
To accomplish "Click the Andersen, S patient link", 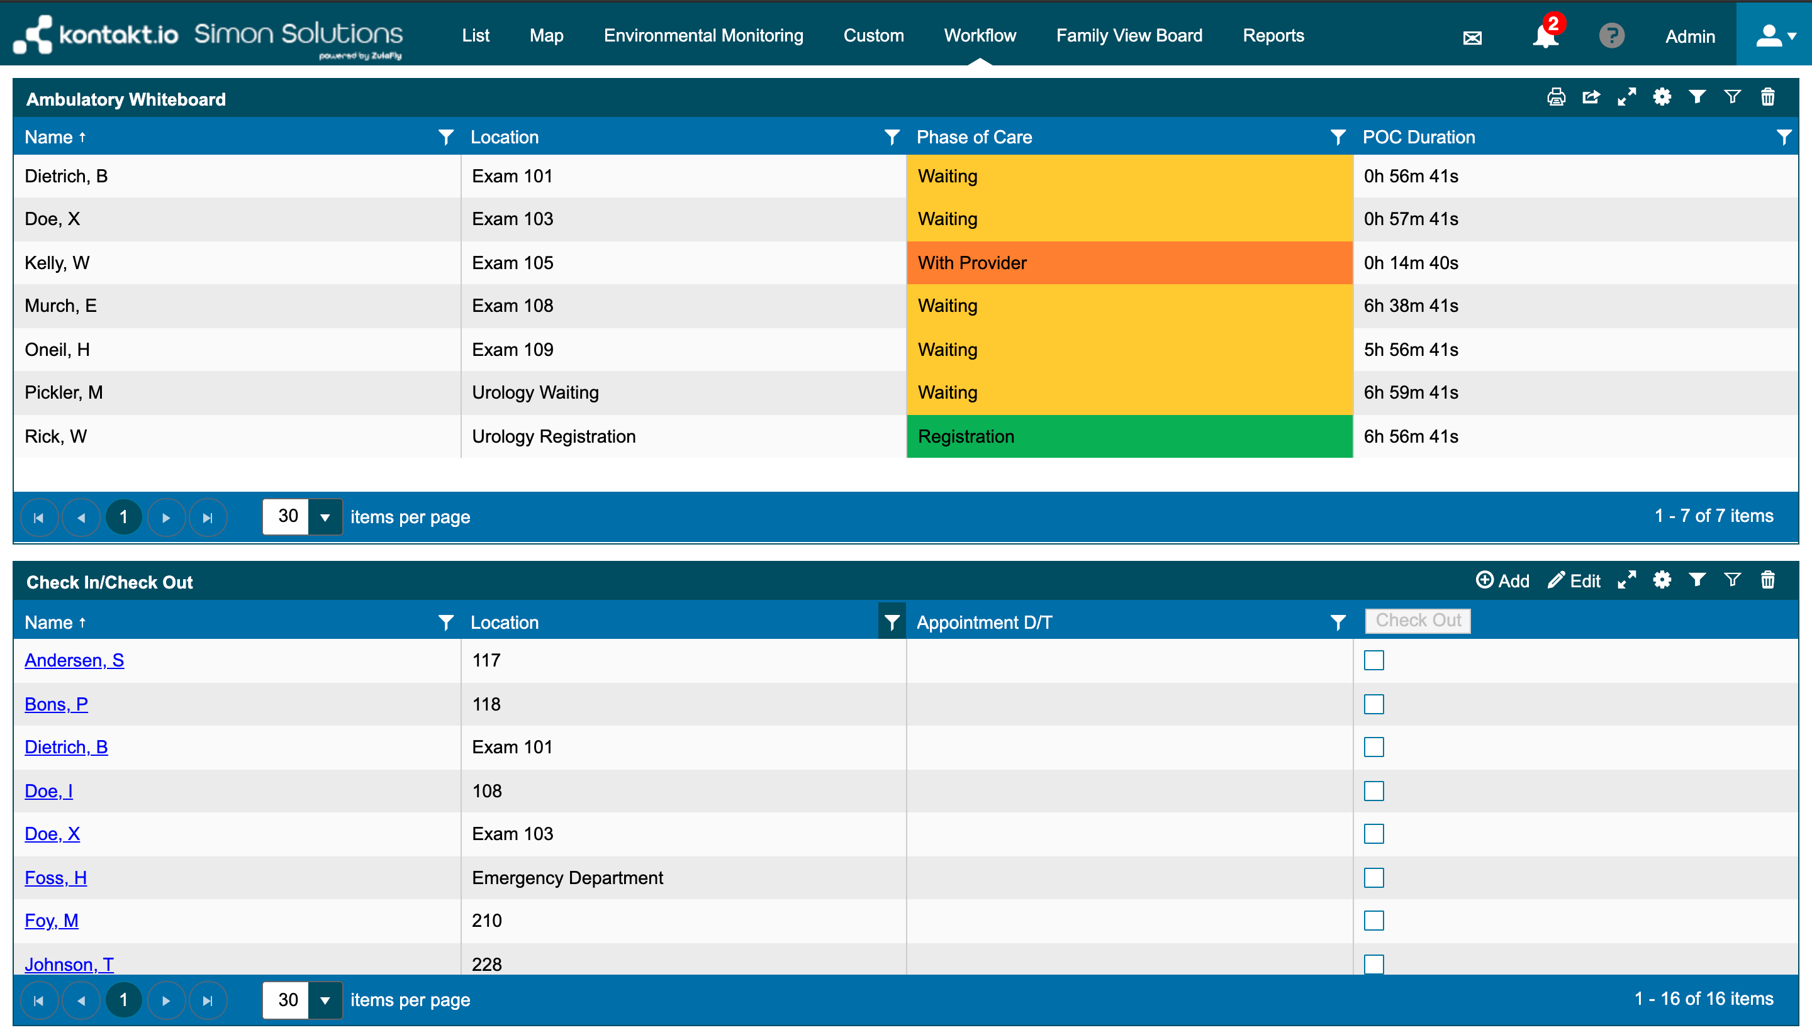I will click(75, 661).
